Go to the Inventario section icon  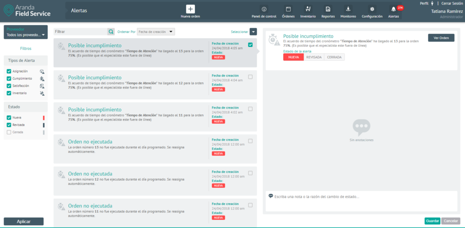tap(308, 9)
